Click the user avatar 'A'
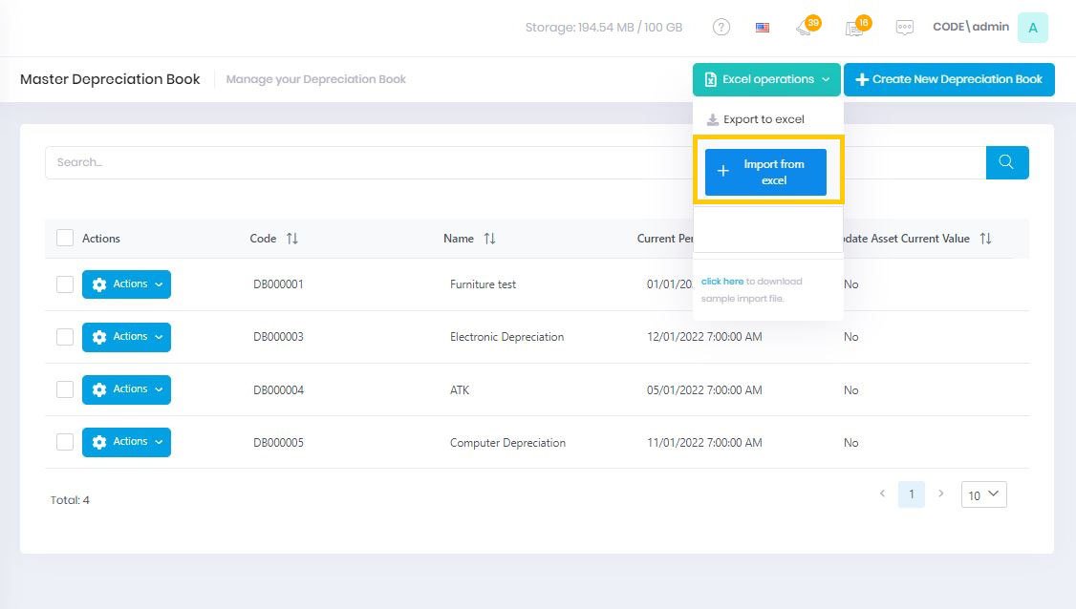 coord(1032,28)
